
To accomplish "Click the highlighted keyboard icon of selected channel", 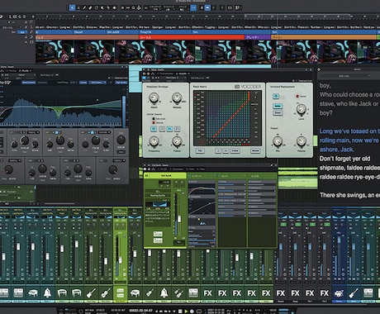I will [x=120, y=293].
